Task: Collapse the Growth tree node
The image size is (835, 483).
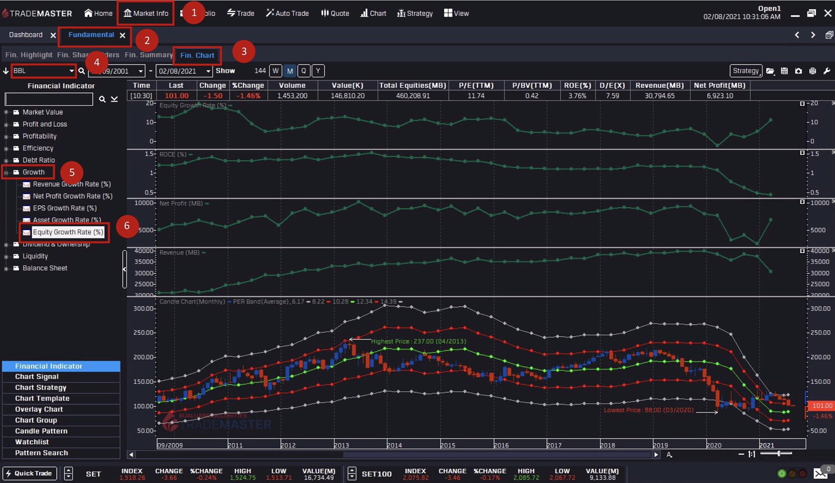Action: pos(6,173)
